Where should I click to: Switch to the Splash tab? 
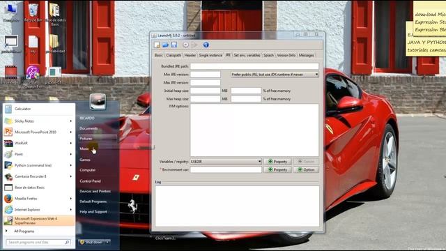tap(268, 55)
